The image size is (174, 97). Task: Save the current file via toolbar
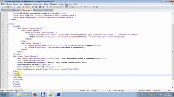(8, 7)
